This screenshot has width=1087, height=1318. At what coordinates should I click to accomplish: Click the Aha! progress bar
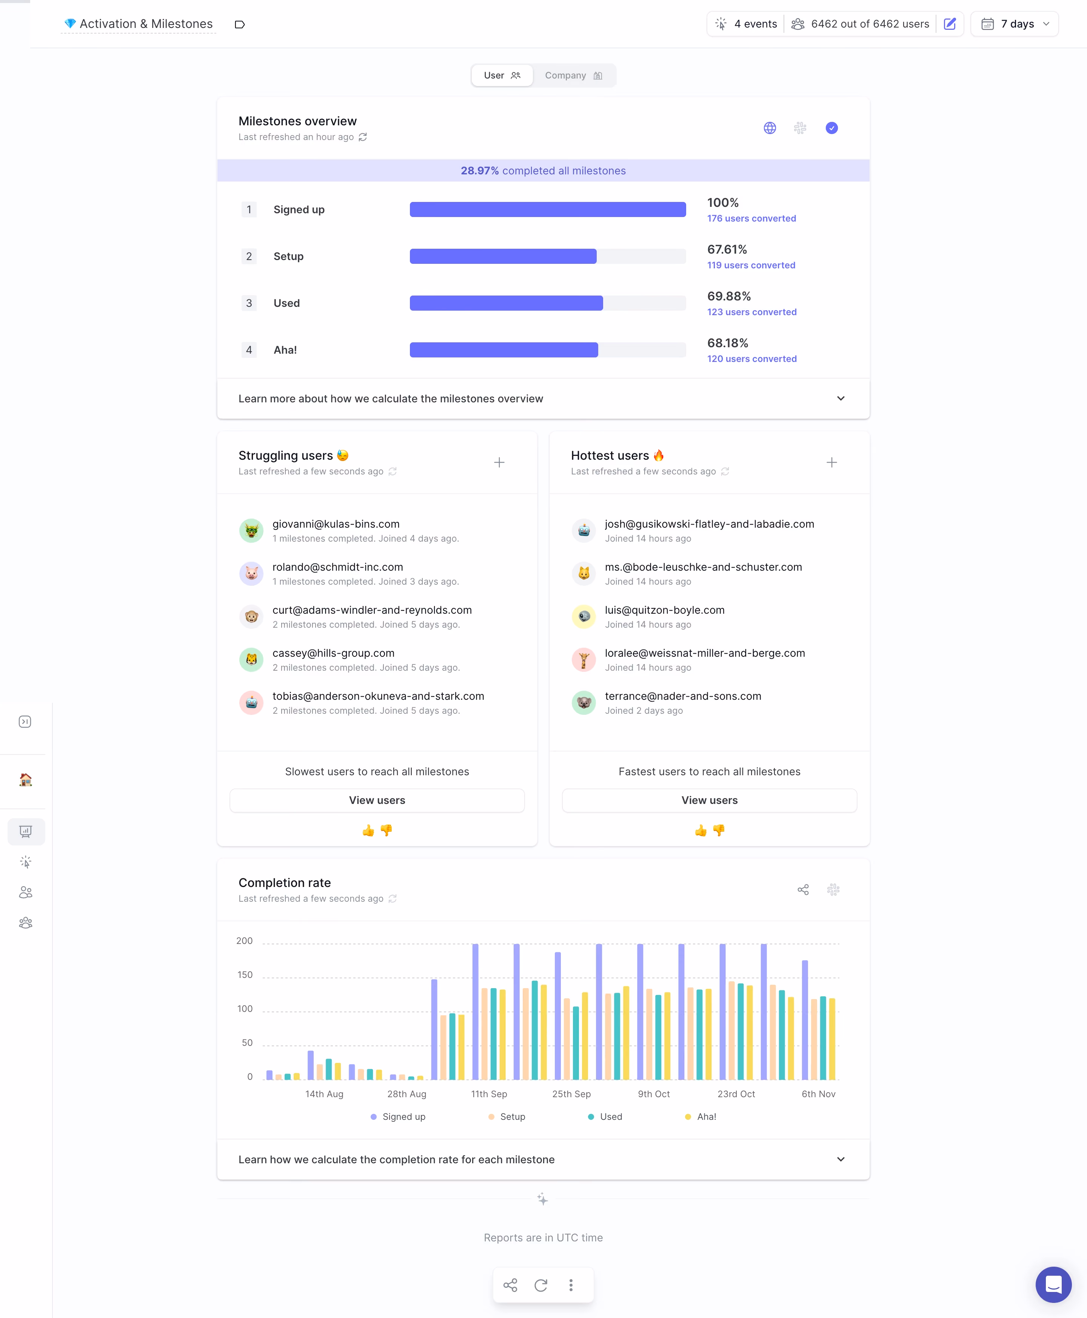tap(547, 350)
